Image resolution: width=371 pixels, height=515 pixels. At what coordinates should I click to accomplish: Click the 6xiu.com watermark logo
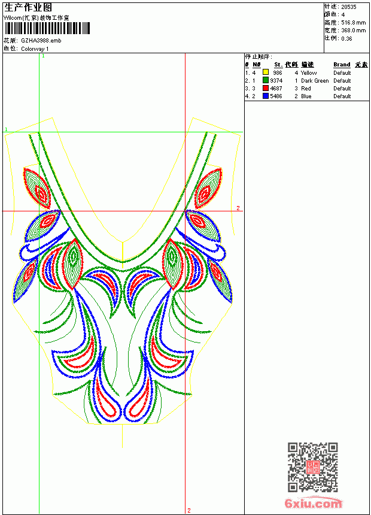[x=313, y=503]
